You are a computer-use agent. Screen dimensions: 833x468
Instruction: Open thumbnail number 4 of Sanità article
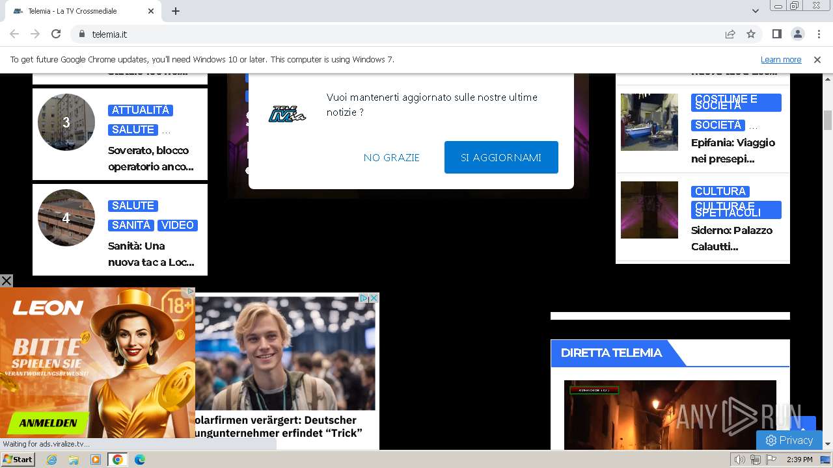(x=66, y=218)
